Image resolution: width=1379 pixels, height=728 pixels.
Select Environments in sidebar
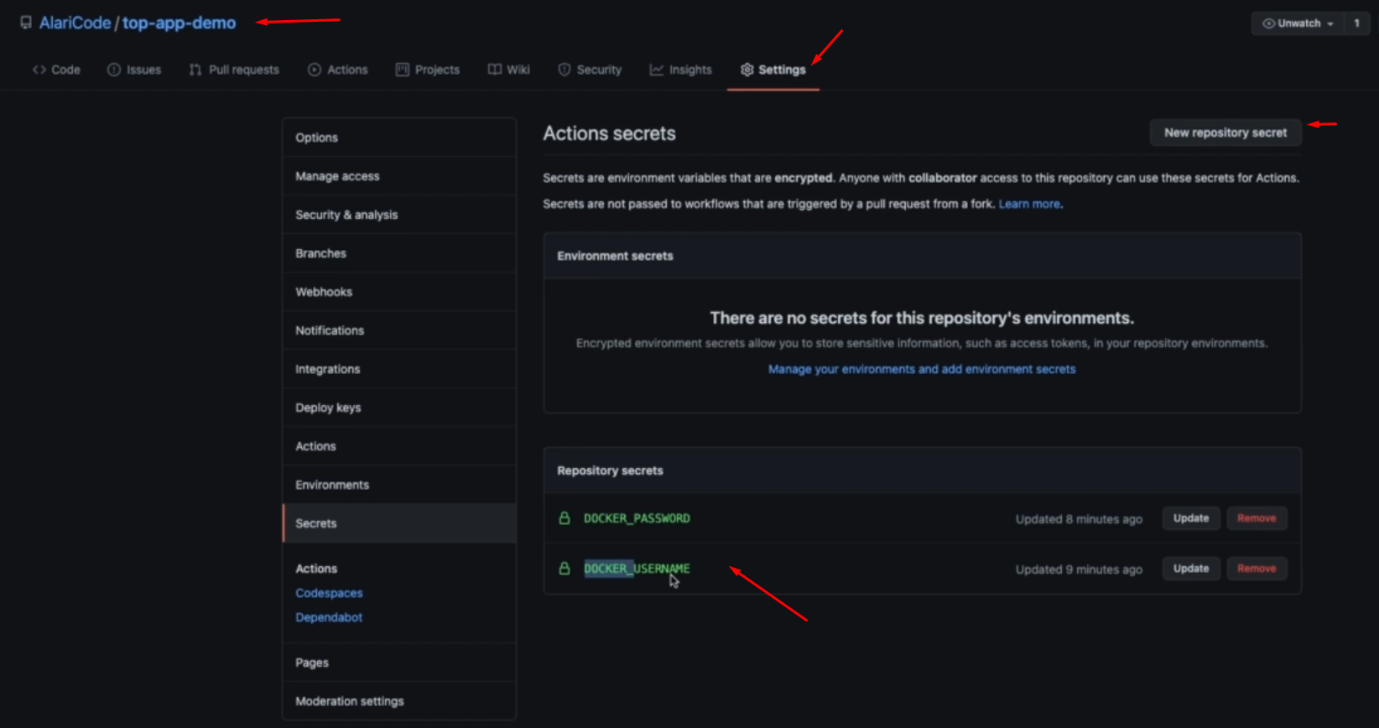click(399, 485)
